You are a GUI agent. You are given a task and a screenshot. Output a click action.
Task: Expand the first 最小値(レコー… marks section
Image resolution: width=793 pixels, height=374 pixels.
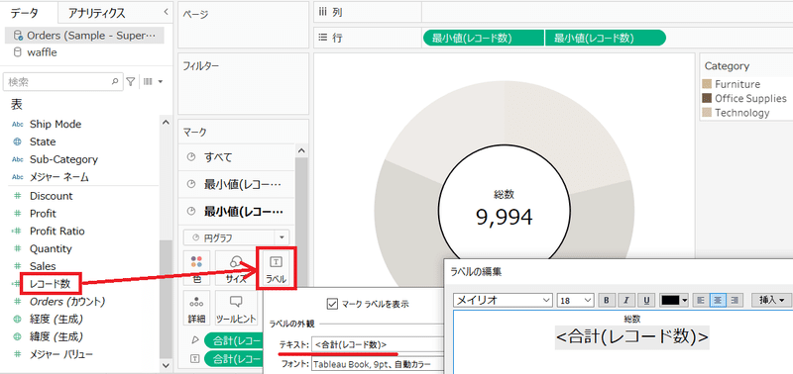(237, 185)
